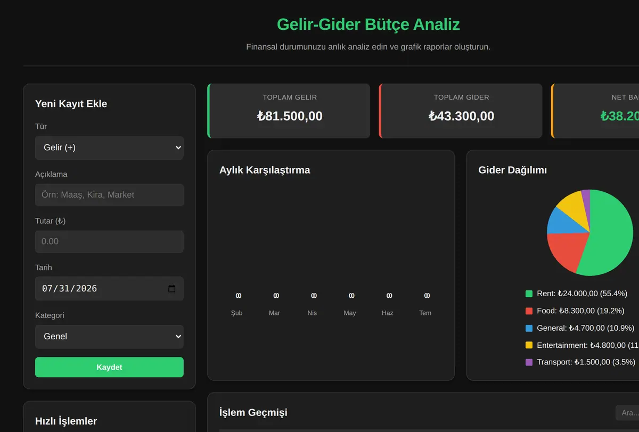The width and height of the screenshot is (639, 432).
Task: Expand the Kategori dropdown showing Genel
Action: coord(109,337)
